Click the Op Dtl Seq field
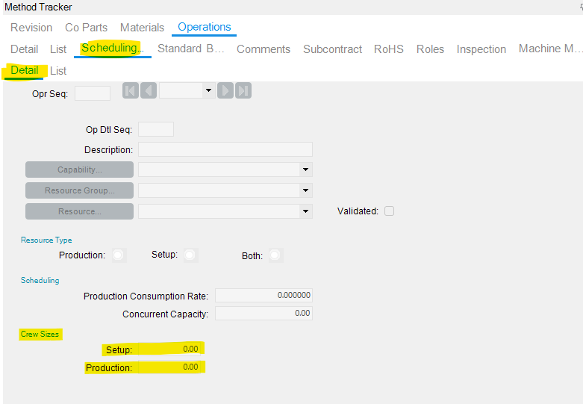This screenshot has width=583, height=404. click(156, 129)
